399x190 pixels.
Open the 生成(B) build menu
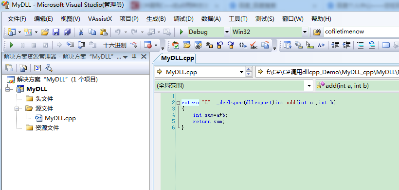tap(156, 19)
